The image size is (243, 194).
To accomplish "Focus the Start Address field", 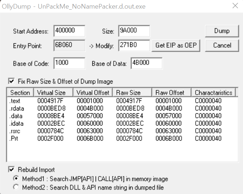I will click(x=69, y=31).
